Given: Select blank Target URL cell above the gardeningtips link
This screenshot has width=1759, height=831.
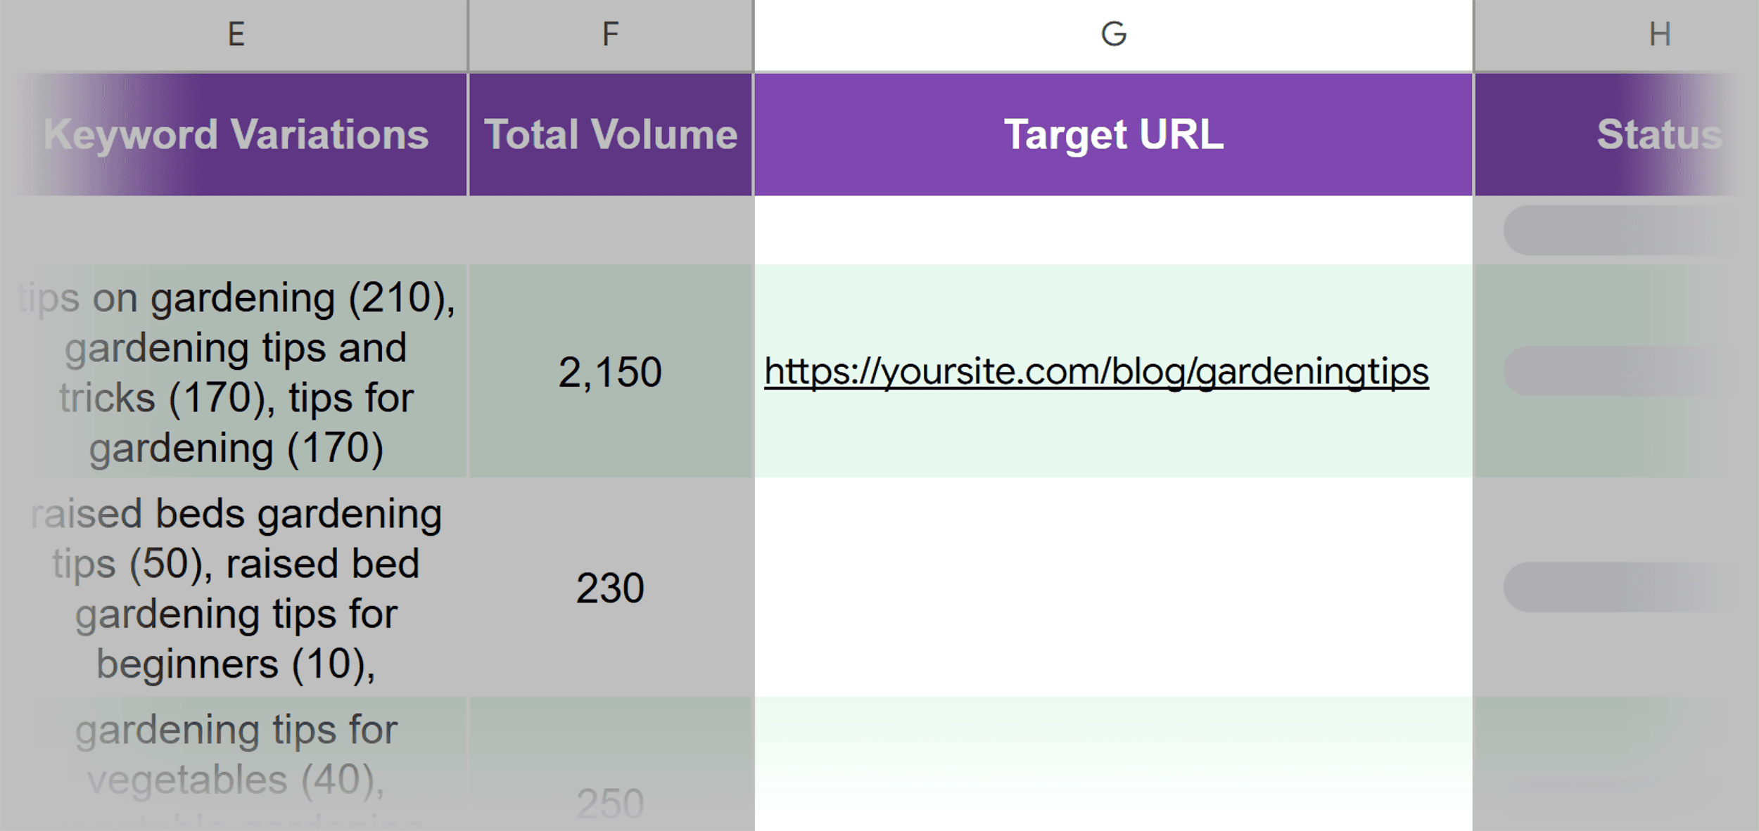Looking at the screenshot, I should pyautogui.click(x=1113, y=231).
